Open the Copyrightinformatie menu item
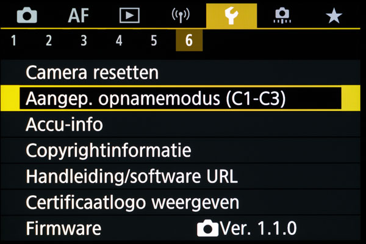 [x=109, y=150]
